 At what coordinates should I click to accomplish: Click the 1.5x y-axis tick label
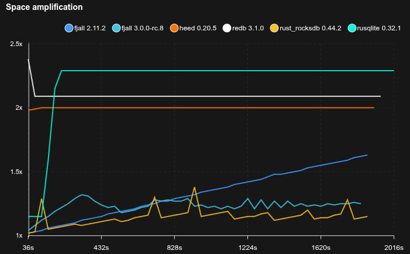[16, 172]
